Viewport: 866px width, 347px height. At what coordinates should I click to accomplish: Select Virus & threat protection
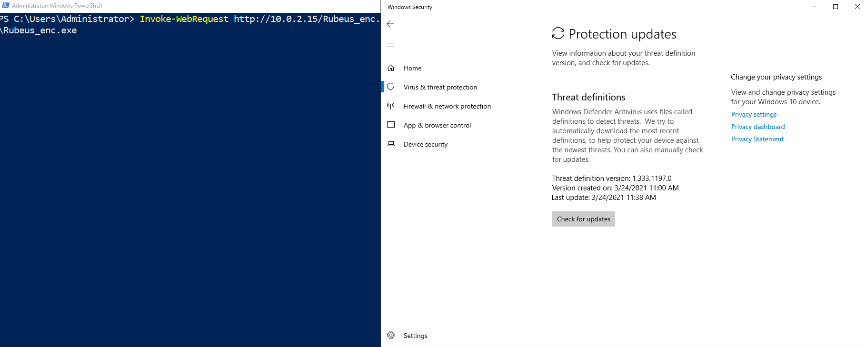(440, 87)
